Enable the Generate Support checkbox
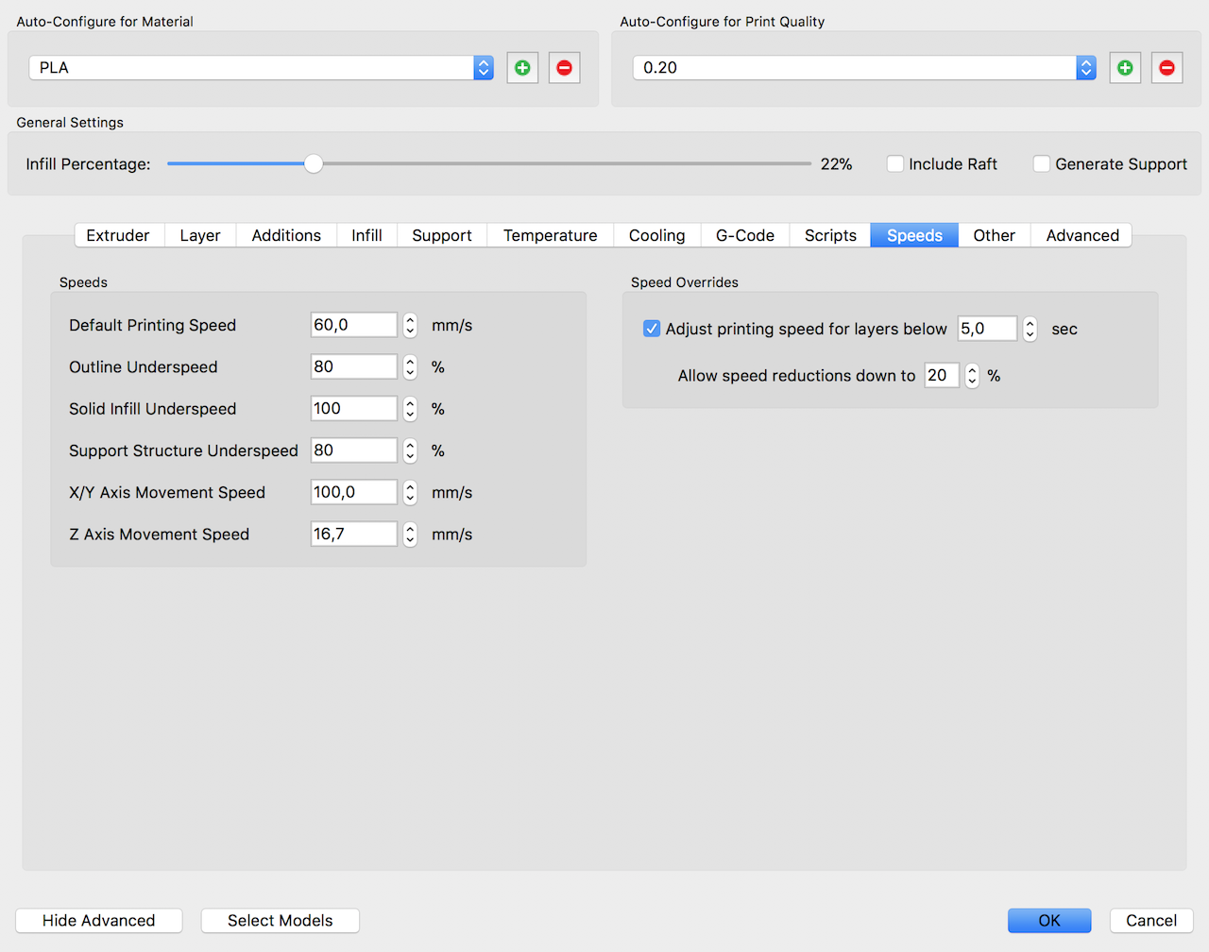Screen dimensions: 1209x952 click(x=1042, y=164)
